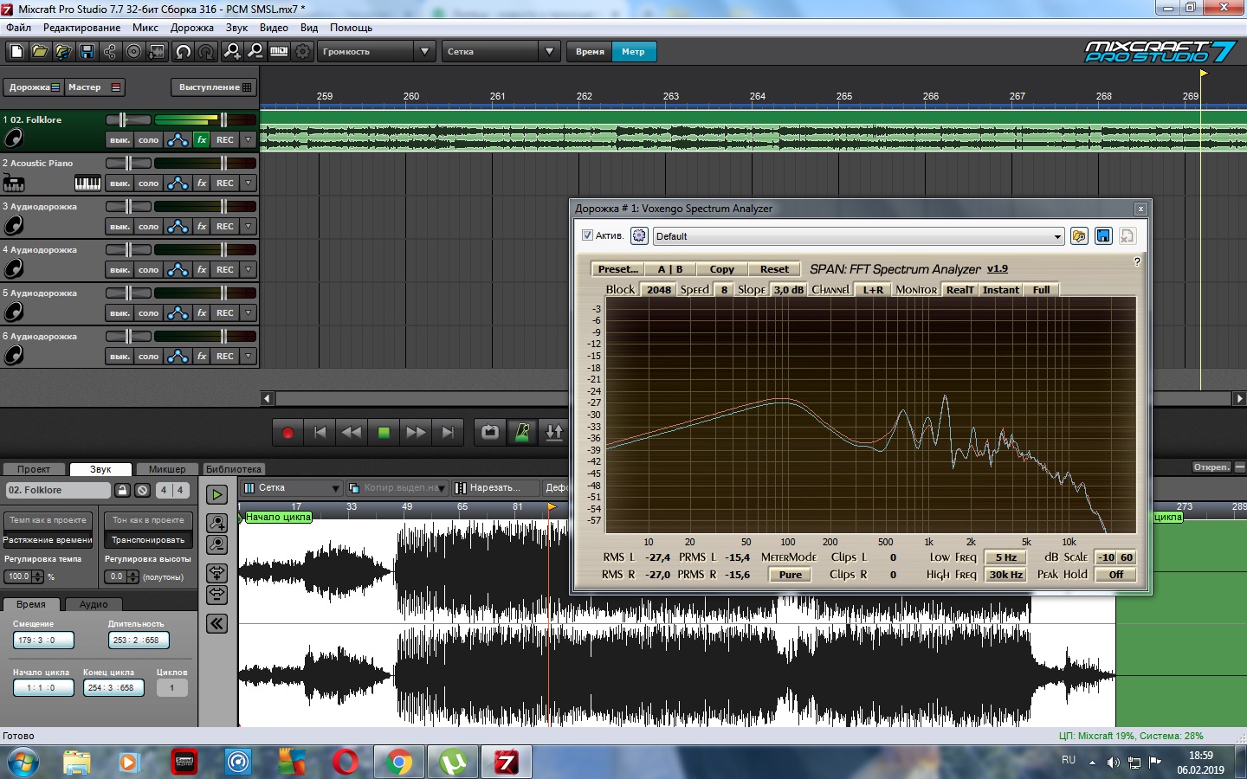Click the zoom in magnifier in top toolbar
1247x779 pixels.
(x=232, y=52)
